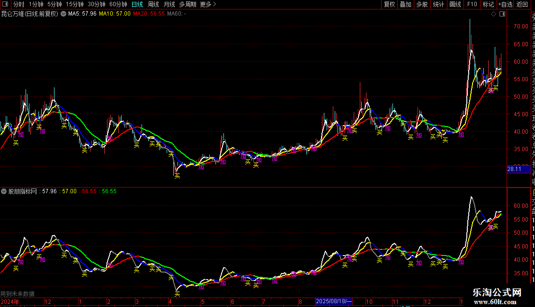The image size is (535, 307).
Task: Click month 7 on the time axis
Action: pos(264,301)
